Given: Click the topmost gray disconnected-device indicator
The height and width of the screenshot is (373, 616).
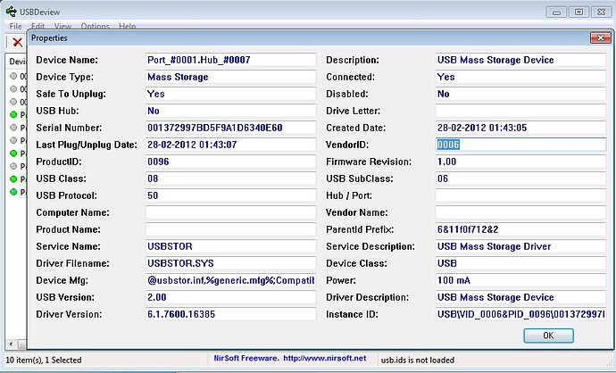Looking at the screenshot, I should point(13,76).
